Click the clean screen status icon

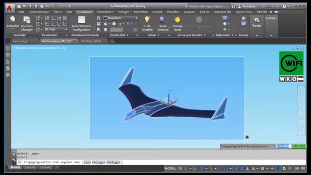pyautogui.click(x=297, y=169)
